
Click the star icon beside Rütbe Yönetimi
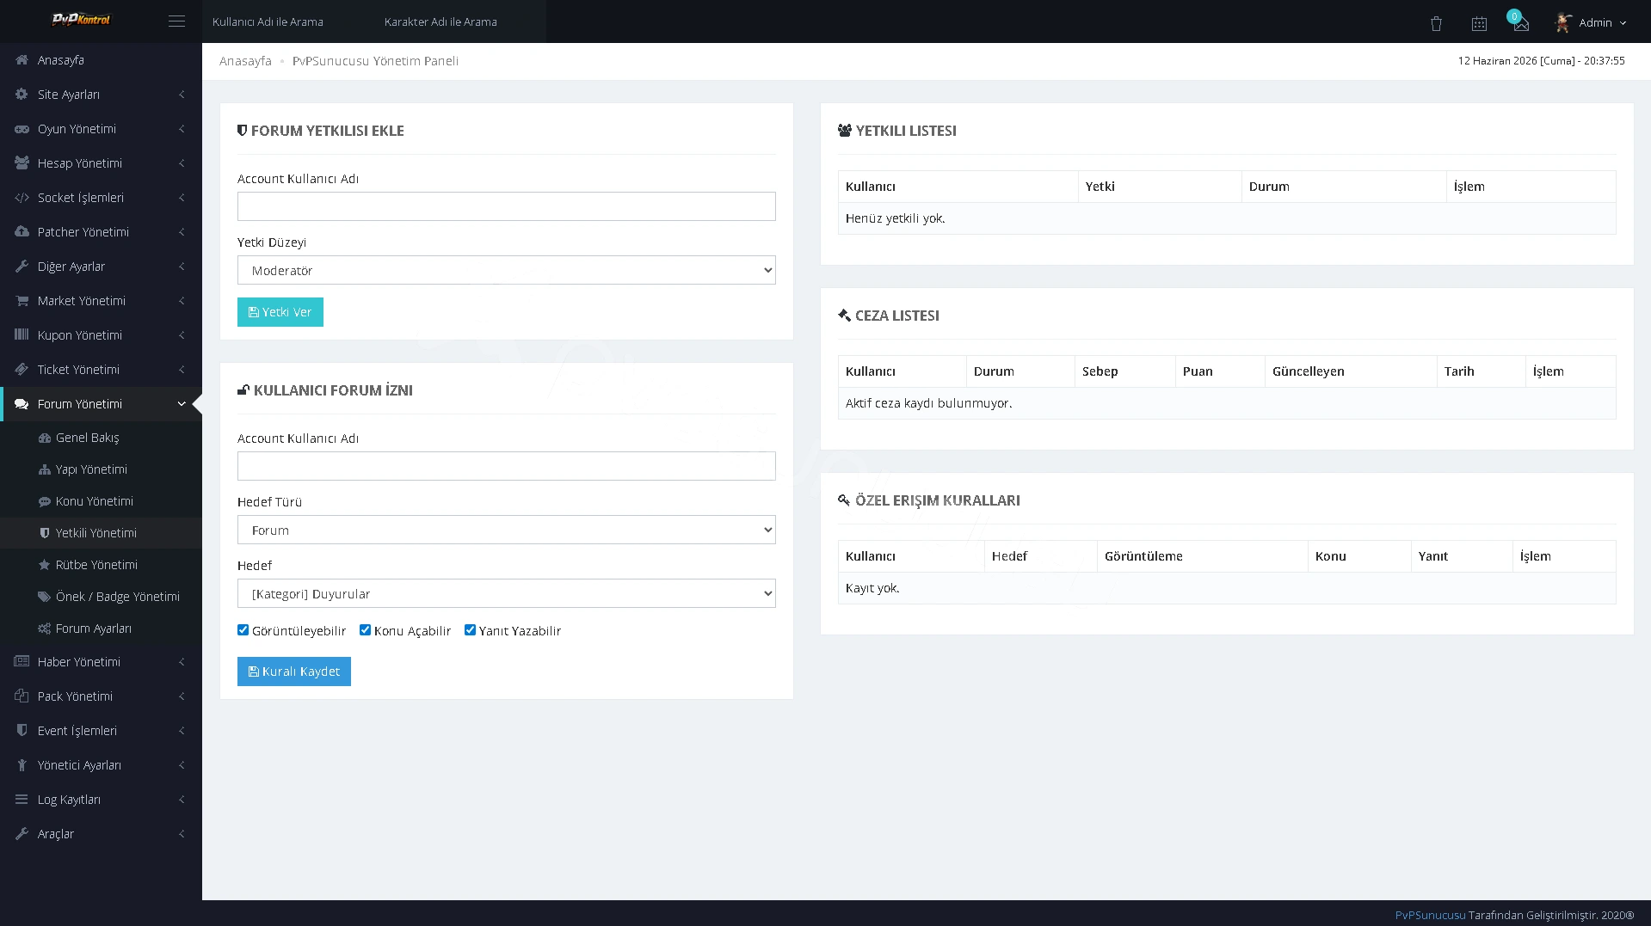[x=45, y=565]
